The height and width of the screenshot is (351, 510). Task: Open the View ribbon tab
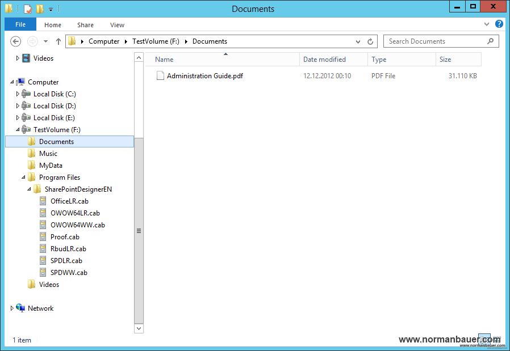pos(117,25)
